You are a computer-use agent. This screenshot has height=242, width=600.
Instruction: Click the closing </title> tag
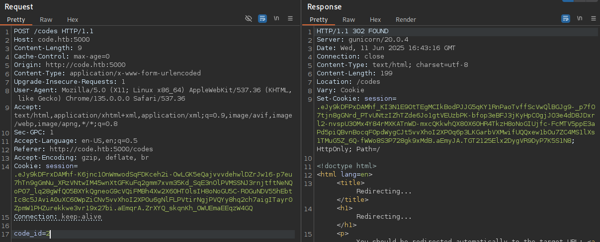pyautogui.click(x=352, y=200)
